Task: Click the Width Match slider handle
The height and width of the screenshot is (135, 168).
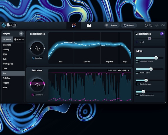Action: 151,69
